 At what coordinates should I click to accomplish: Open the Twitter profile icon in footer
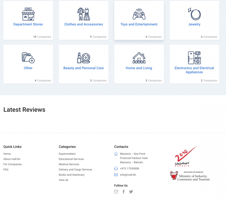coord(131,192)
